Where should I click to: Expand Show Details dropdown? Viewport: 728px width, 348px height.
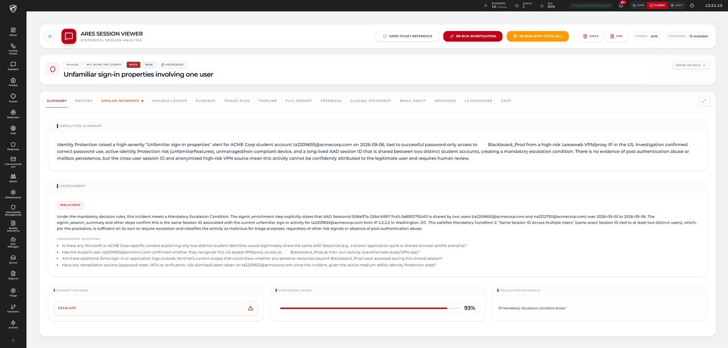coord(691,65)
